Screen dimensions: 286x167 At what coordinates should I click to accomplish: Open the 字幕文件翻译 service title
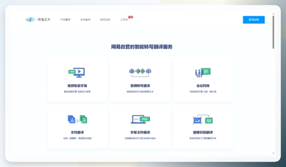140,132
